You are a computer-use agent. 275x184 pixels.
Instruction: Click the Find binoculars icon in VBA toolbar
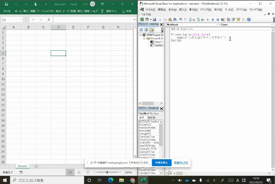pyautogui.click(x=175, y=20)
